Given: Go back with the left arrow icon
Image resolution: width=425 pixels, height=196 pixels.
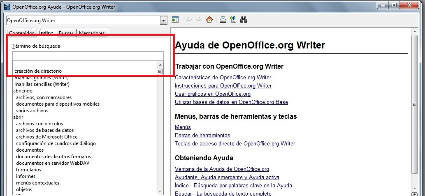Looking at the screenshot, I should 189,20.
